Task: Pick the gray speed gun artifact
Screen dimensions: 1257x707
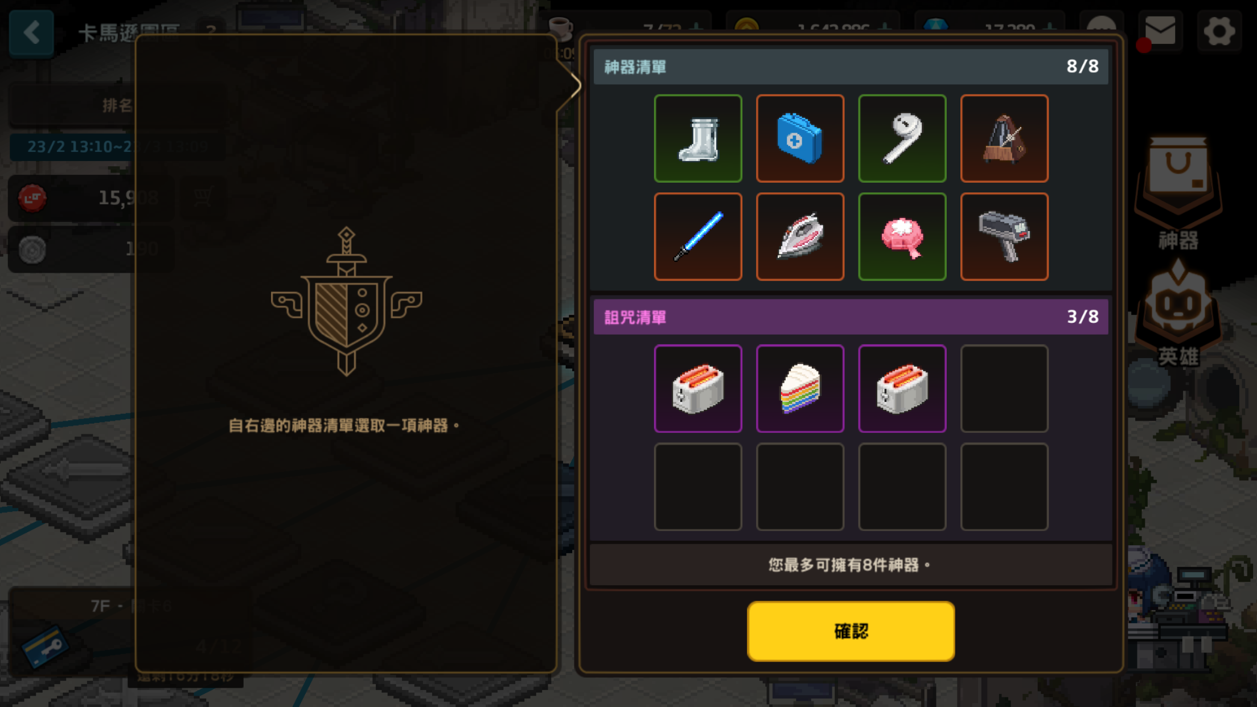Action: pyautogui.click(x=1004, y=236)
